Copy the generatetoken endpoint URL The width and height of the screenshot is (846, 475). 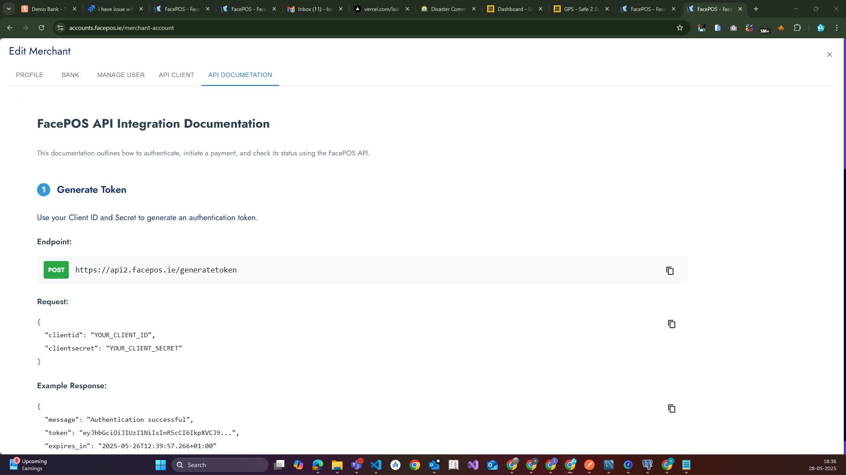[x=670, y=271]
